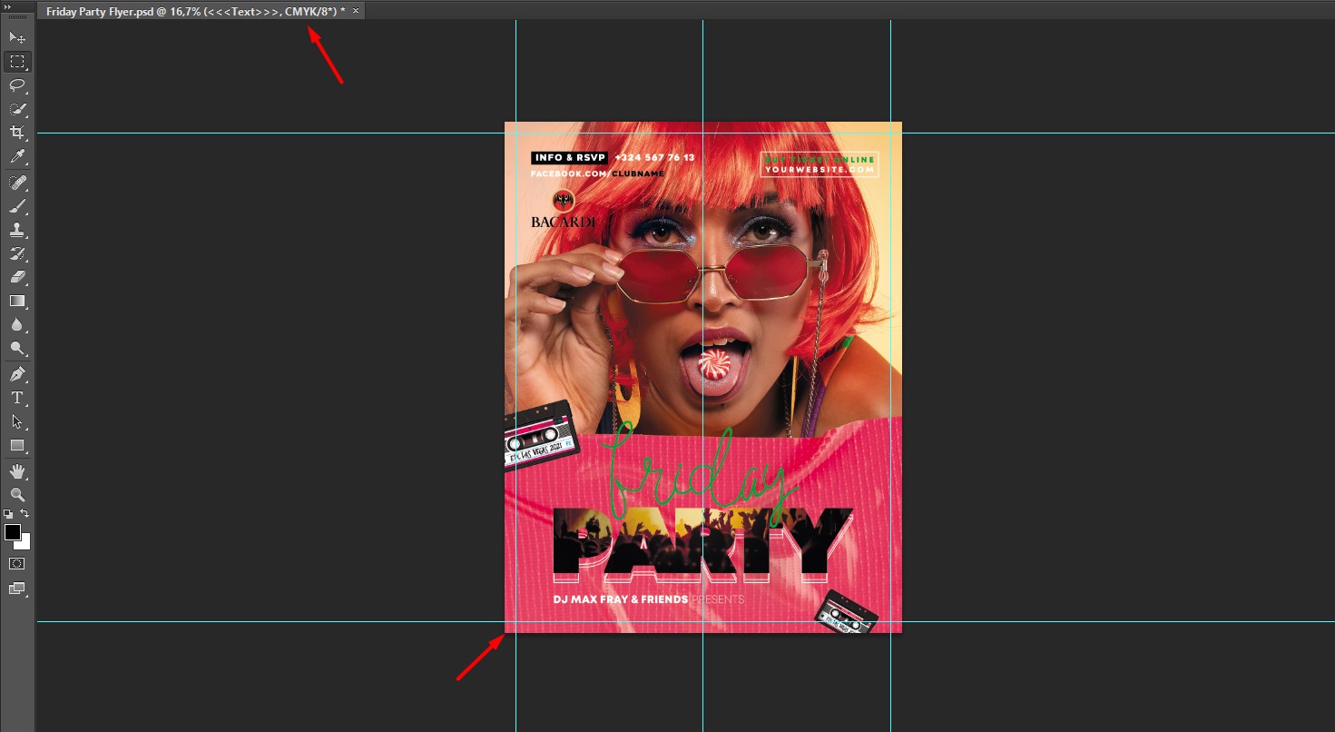Select the Spot Healing Brush tool
Viewport: 1335px width, 732px height.
point(17,183)
